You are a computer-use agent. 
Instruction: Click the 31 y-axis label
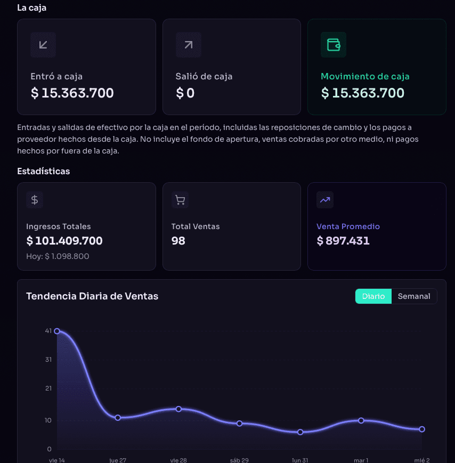pyautogui.click(x=48, y=360)
